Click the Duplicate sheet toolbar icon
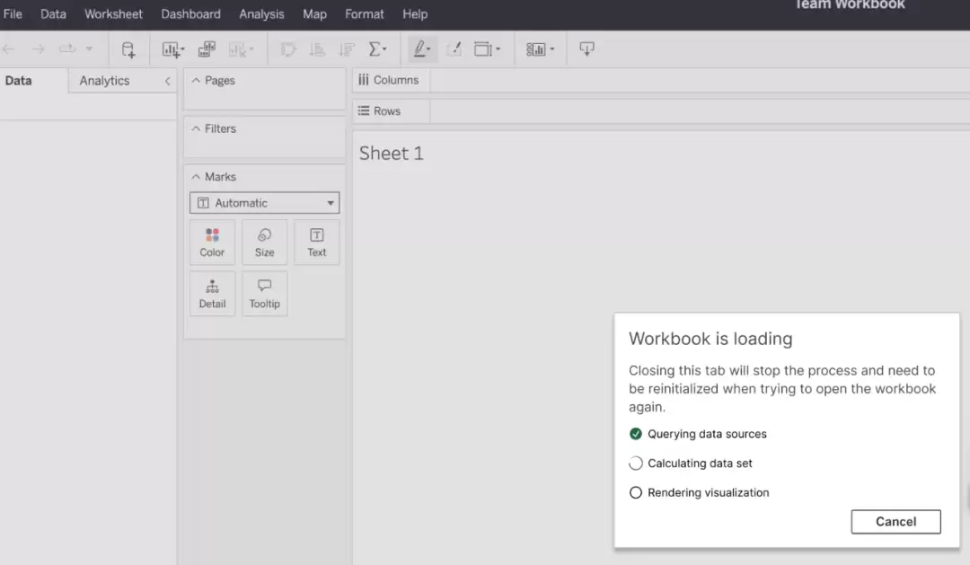This screenshot has width=970, height=565. 207,49
